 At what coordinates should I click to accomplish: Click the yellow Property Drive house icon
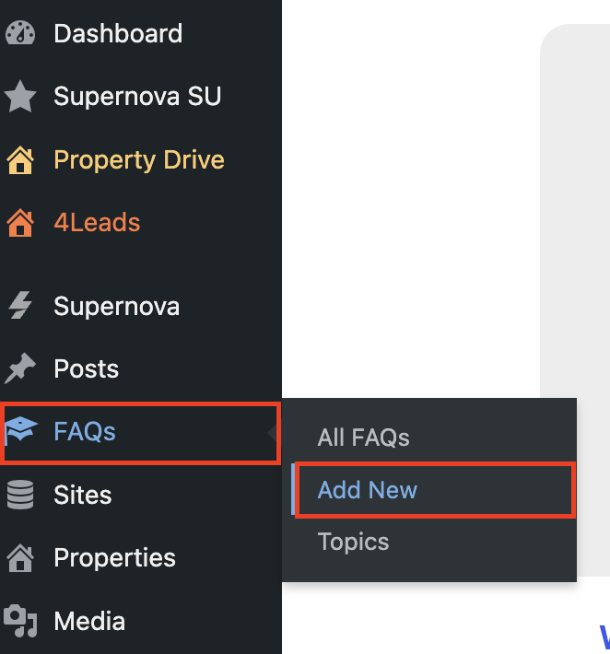pyautogui.click(x=20, y=160)
